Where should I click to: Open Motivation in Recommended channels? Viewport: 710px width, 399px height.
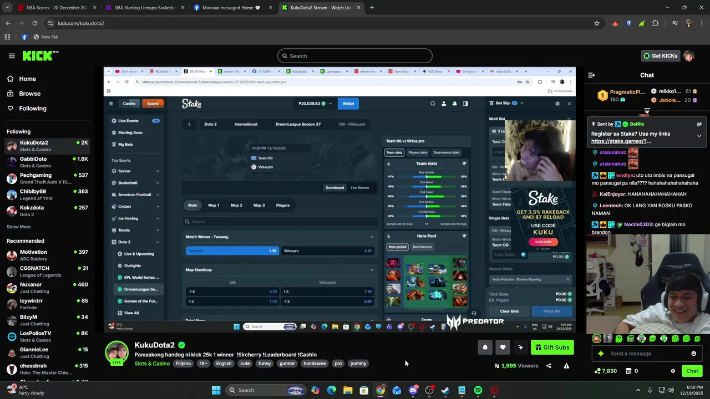[x=47, y=255]
